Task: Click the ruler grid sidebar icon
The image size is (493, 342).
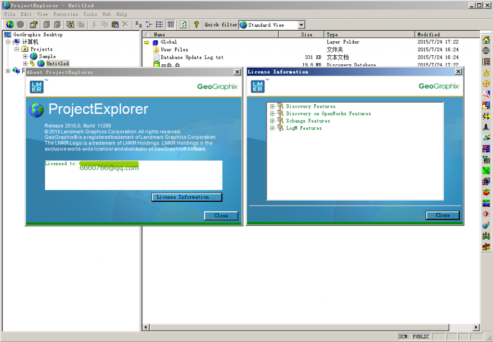Action: (486, 62)
